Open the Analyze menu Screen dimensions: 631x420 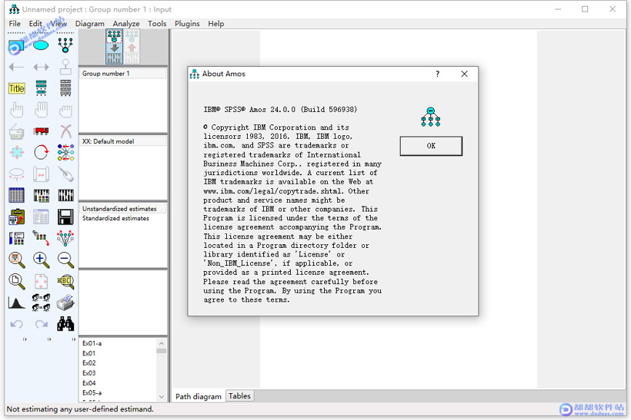pyautogui.click(x=126, y=24)
